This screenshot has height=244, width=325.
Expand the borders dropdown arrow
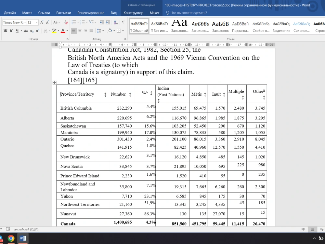[x=123, y=31]
